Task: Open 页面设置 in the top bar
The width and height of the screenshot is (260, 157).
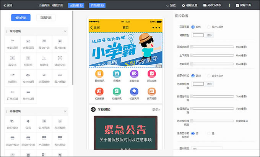Action: click(97, 5)
